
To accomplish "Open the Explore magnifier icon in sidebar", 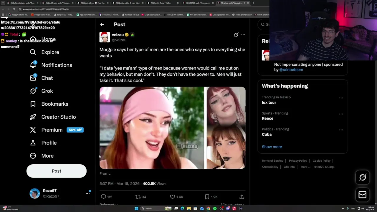I will (33, 52).
